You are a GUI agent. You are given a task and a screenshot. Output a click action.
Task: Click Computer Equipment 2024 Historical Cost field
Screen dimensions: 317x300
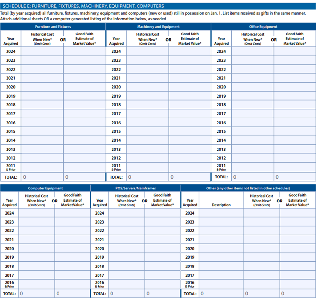coord(36,213)
